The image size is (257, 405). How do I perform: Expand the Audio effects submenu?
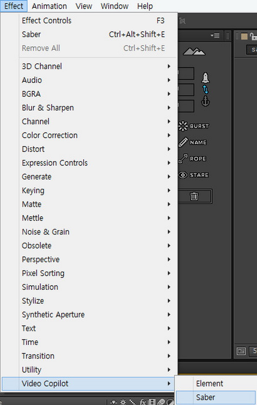pos(89,80)
